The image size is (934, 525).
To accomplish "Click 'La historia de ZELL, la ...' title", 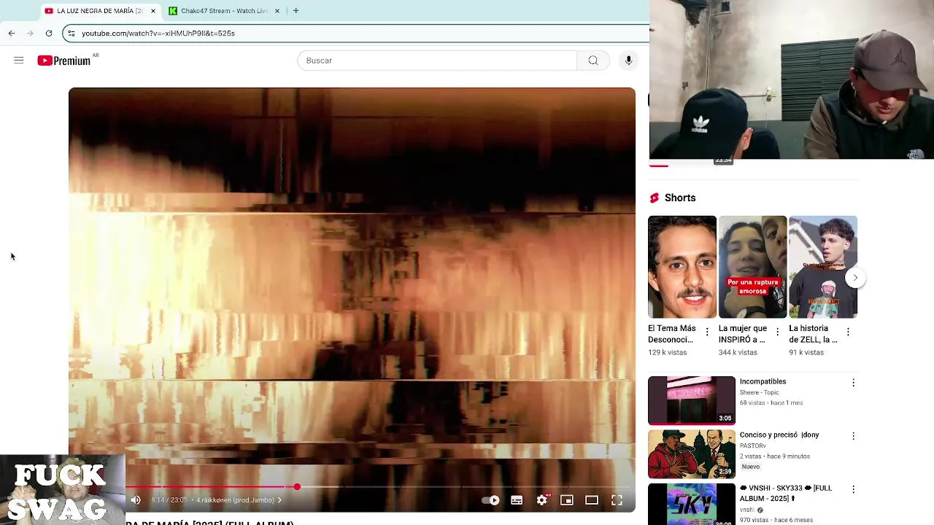I will tap(813, 334).
